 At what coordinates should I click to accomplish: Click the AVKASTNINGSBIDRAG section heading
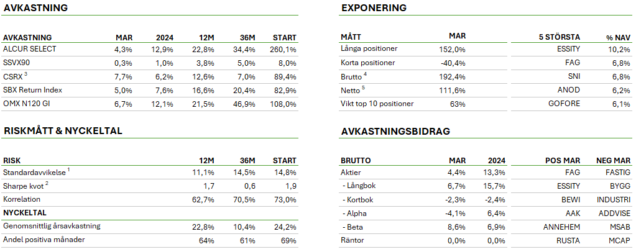tap(395, 131)
